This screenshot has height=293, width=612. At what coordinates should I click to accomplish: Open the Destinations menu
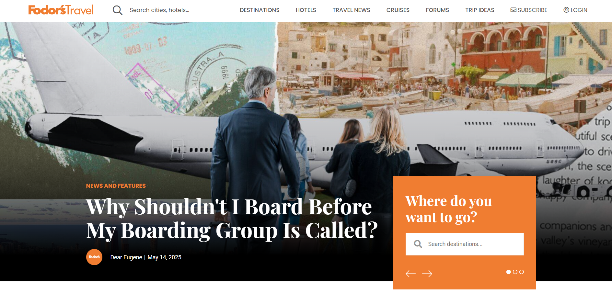point(260,10)
